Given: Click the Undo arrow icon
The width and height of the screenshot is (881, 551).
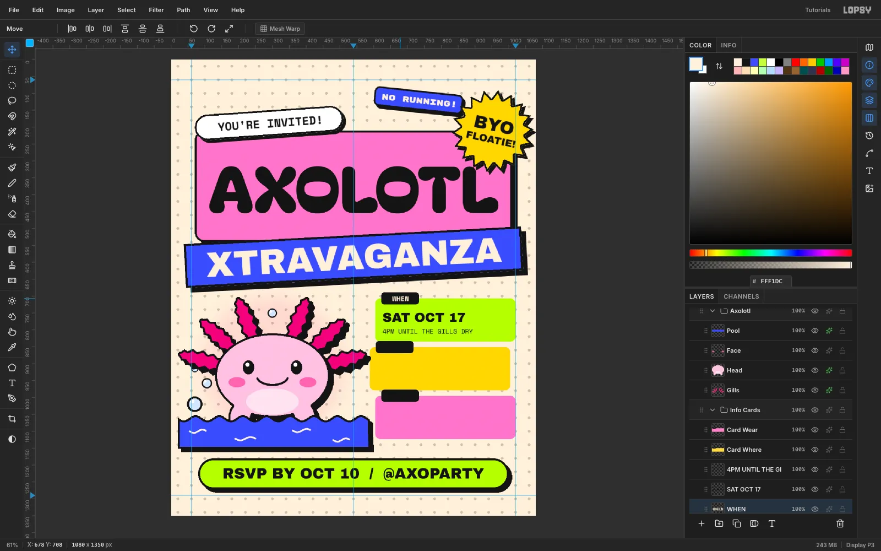Looking at the screenshot, I should pos(194,29).
